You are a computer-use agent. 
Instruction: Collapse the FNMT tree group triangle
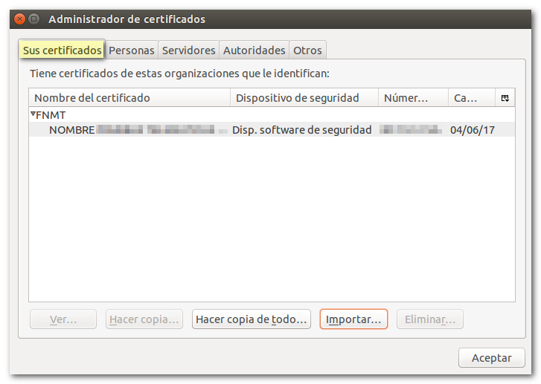tap(33, 114)
